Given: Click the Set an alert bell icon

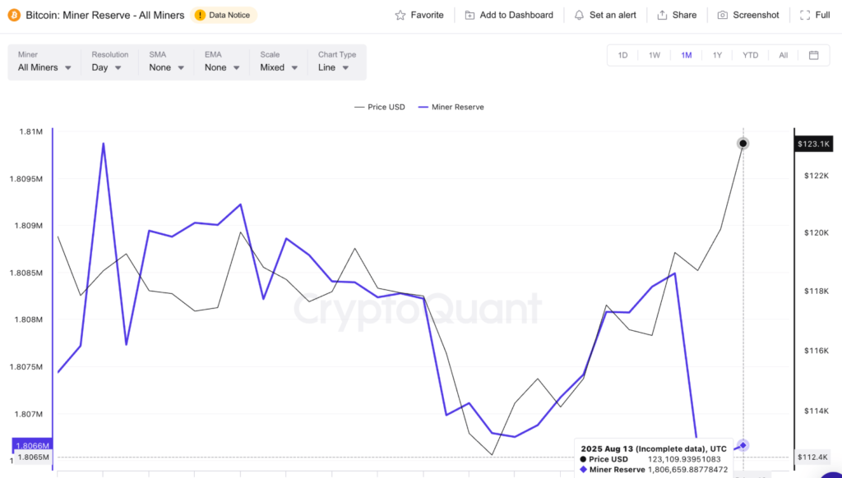Looking at the screenshot, I should tap(579, 15).
